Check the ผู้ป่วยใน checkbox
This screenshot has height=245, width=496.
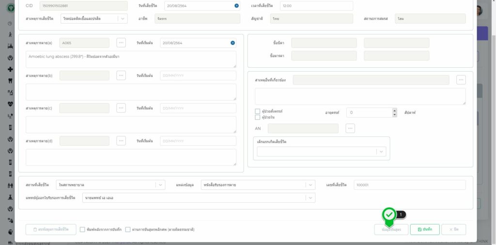click(x=258, y=117)
